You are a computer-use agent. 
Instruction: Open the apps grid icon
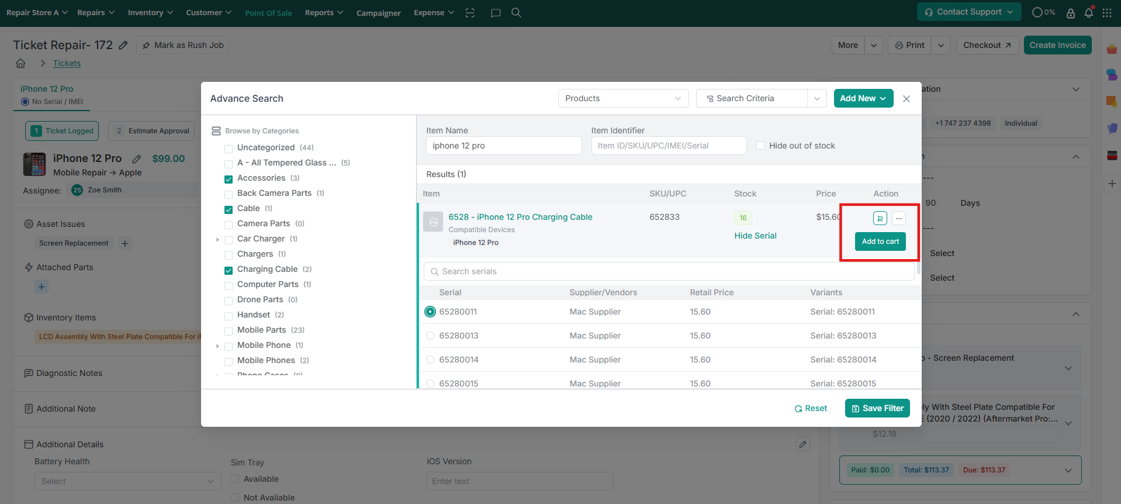pos(1107,13)
